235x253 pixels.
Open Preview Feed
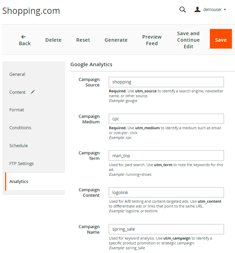coord(152,40)
